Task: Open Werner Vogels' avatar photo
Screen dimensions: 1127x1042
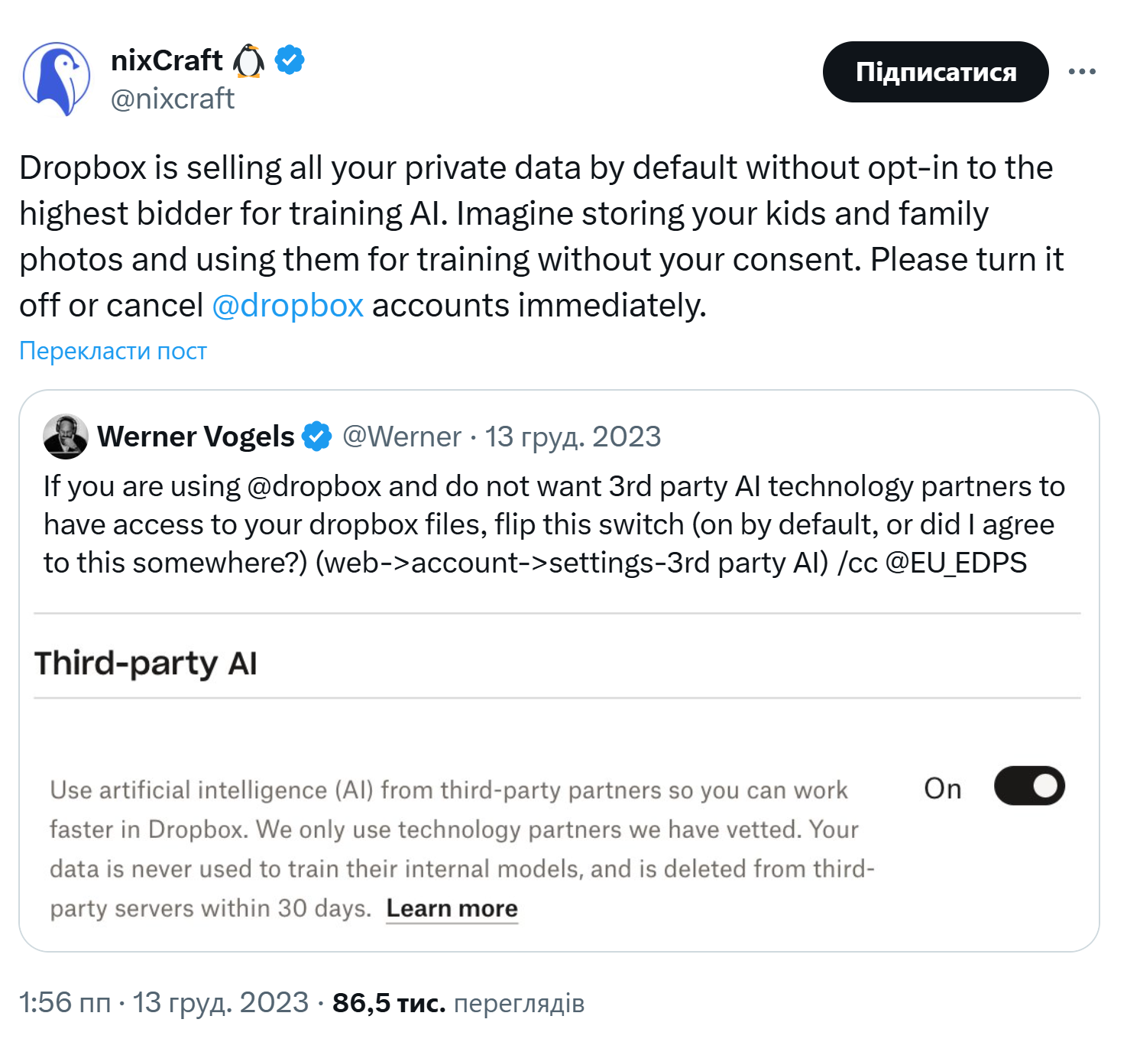Action: 66,437
